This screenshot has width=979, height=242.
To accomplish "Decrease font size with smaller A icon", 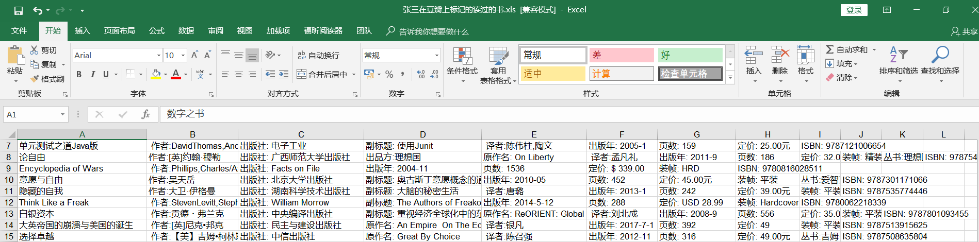I will click(207, 55).
